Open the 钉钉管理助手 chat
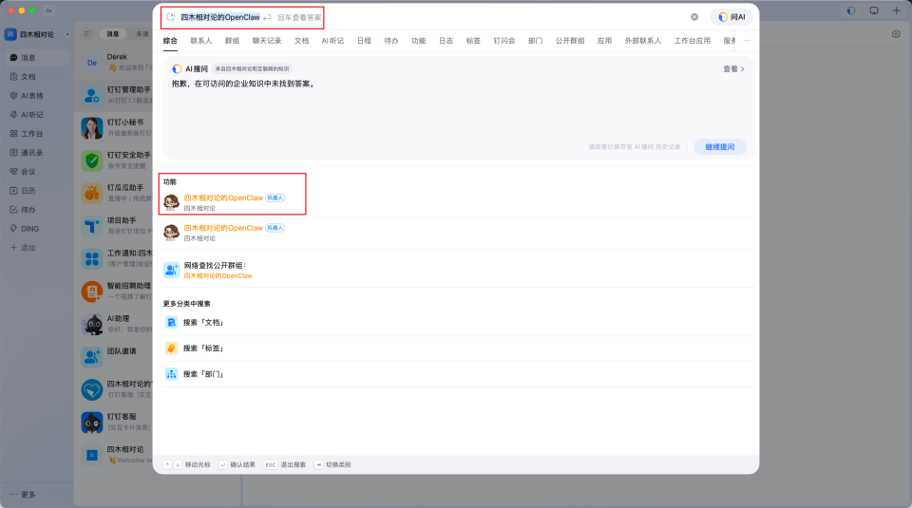912x508 pixels. 115,95
